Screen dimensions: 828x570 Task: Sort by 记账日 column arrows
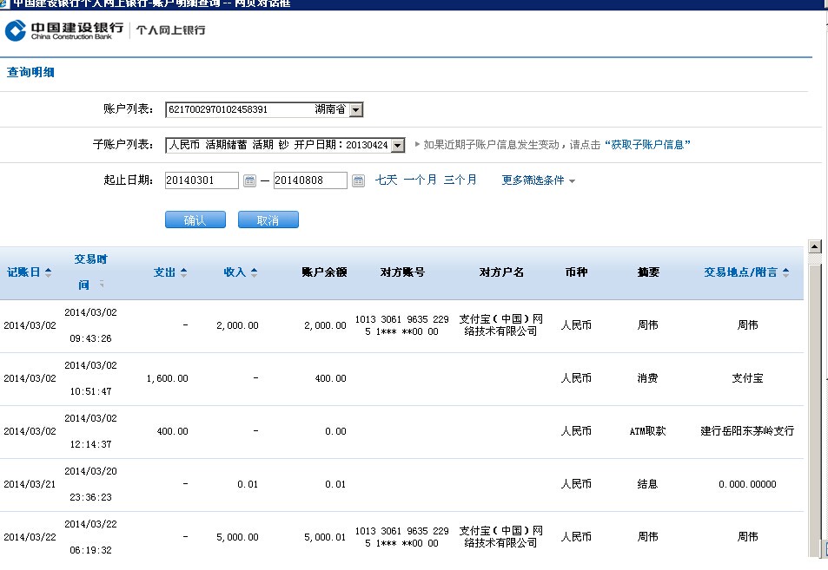pyautogui.click(x=48, y=272)
